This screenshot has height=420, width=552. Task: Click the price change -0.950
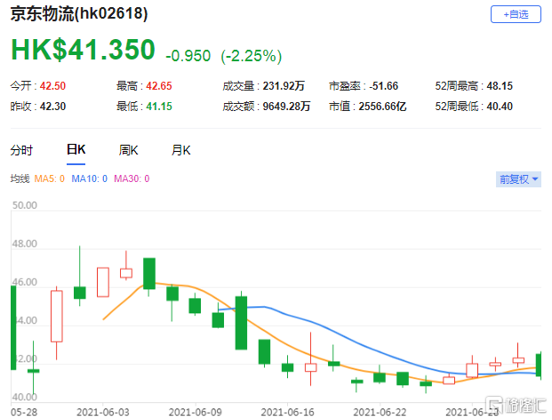coord(188,56)
